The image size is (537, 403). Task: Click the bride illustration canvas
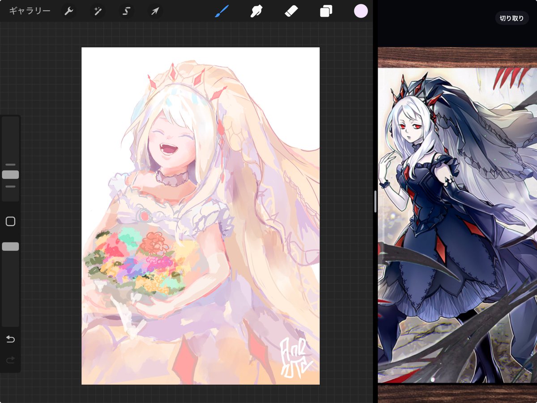[200, 216]
